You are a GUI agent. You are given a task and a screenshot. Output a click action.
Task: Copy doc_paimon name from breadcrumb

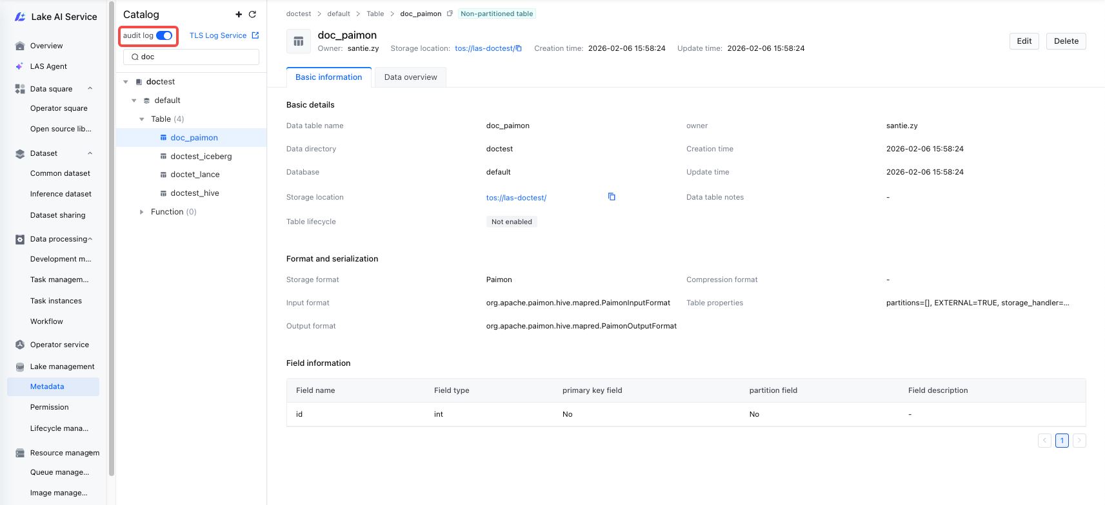(450, 14)
